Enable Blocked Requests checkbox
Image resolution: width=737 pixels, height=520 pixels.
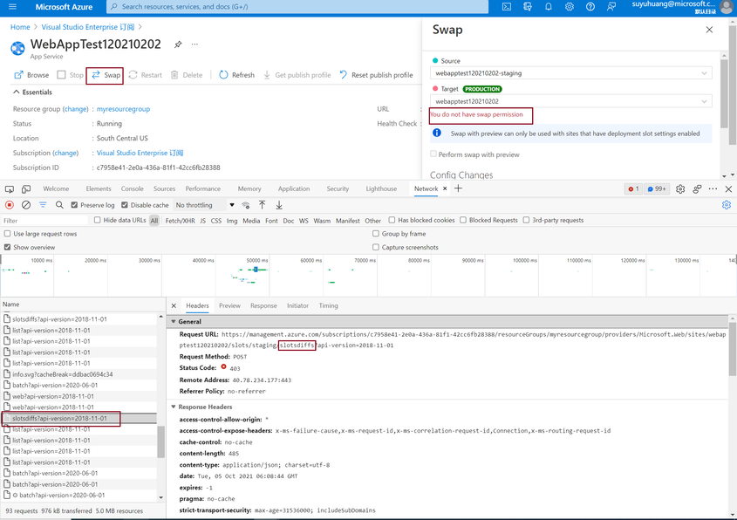tap(463, 220)
